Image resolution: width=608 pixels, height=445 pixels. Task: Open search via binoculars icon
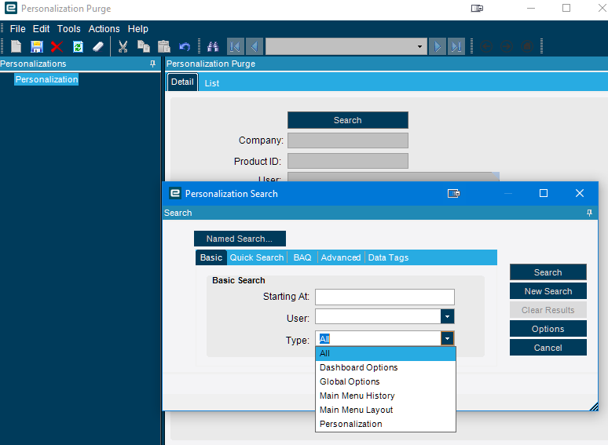pos(213,46)
